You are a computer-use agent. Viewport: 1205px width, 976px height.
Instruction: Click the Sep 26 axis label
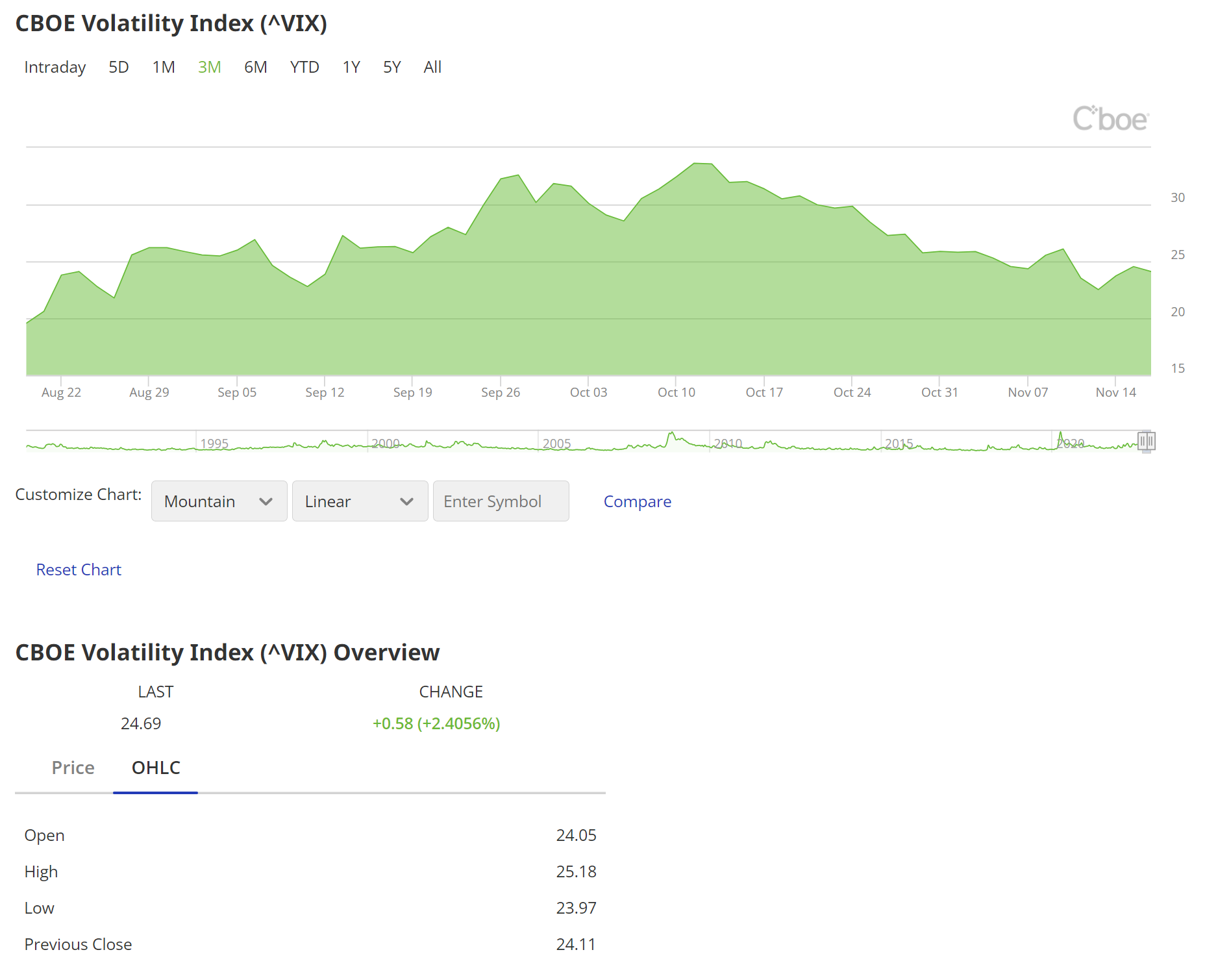(501, 392)
